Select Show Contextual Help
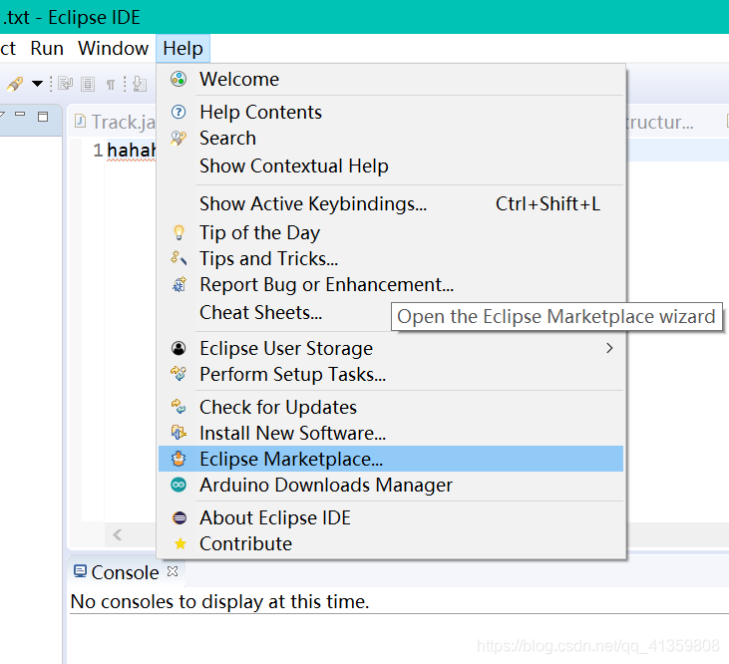This screenshot has height=664, width=729. [x=391, y=166]
